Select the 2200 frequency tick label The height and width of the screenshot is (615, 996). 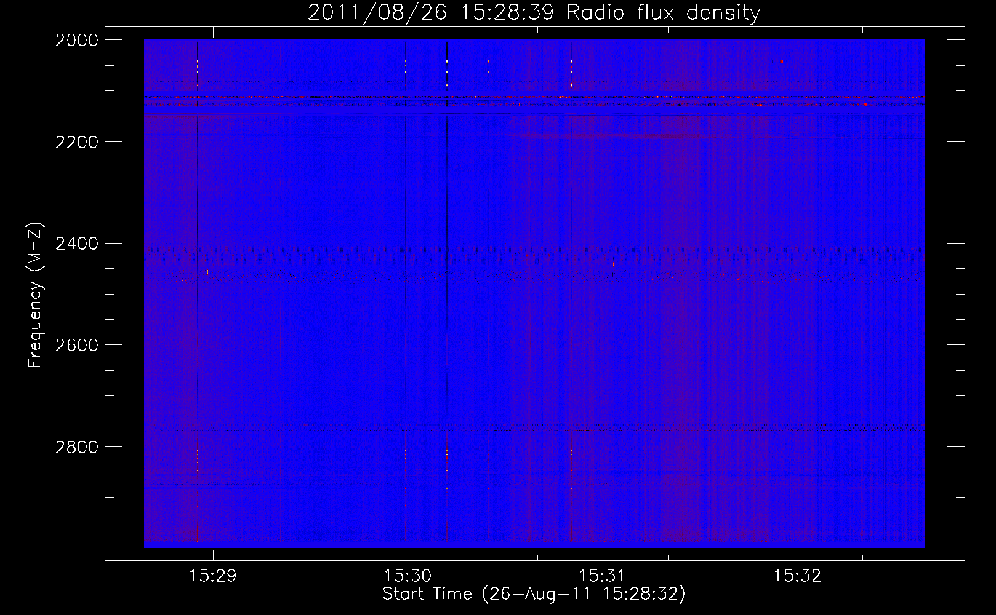[x=77, y=142]
